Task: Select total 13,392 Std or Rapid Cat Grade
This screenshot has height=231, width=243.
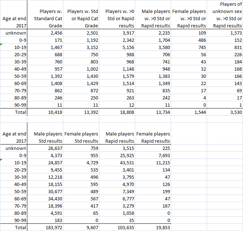Action: pos(81,112)
